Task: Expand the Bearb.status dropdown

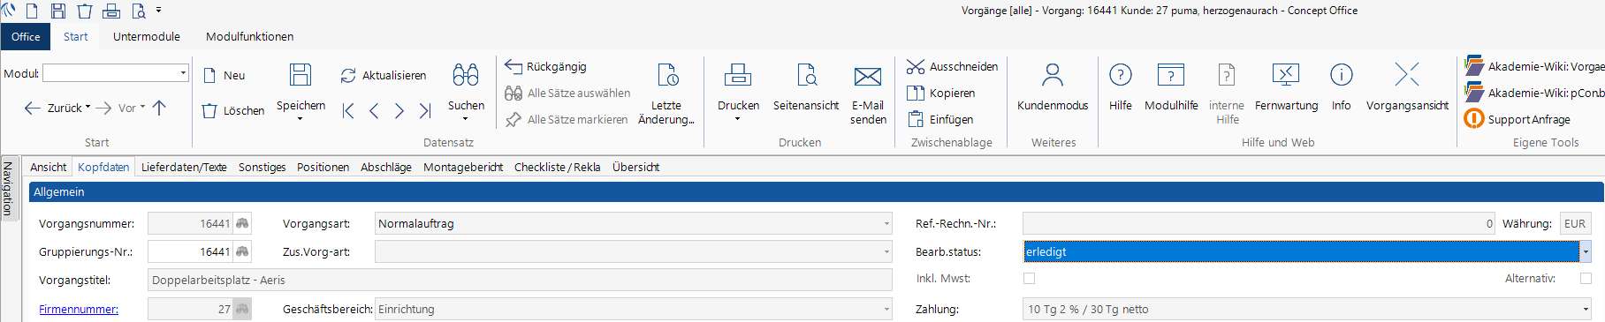Action: (x=1586, y=252)
